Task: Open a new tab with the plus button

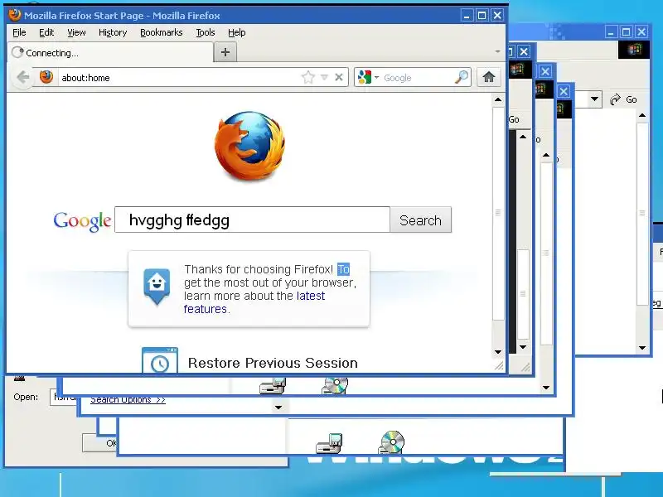Action: coord(225,52)
